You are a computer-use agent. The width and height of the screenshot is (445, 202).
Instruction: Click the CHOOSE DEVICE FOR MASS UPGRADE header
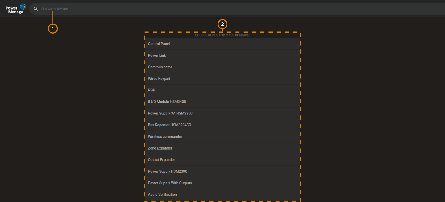(222, 35)
